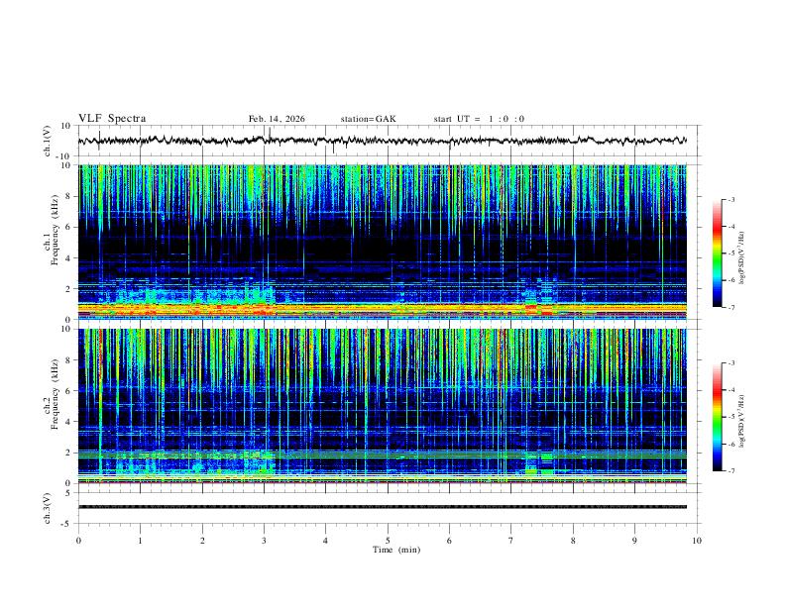Click the "3" time axis tick label
The width and height of the screenshot is (785, 606).
[264, 541]
